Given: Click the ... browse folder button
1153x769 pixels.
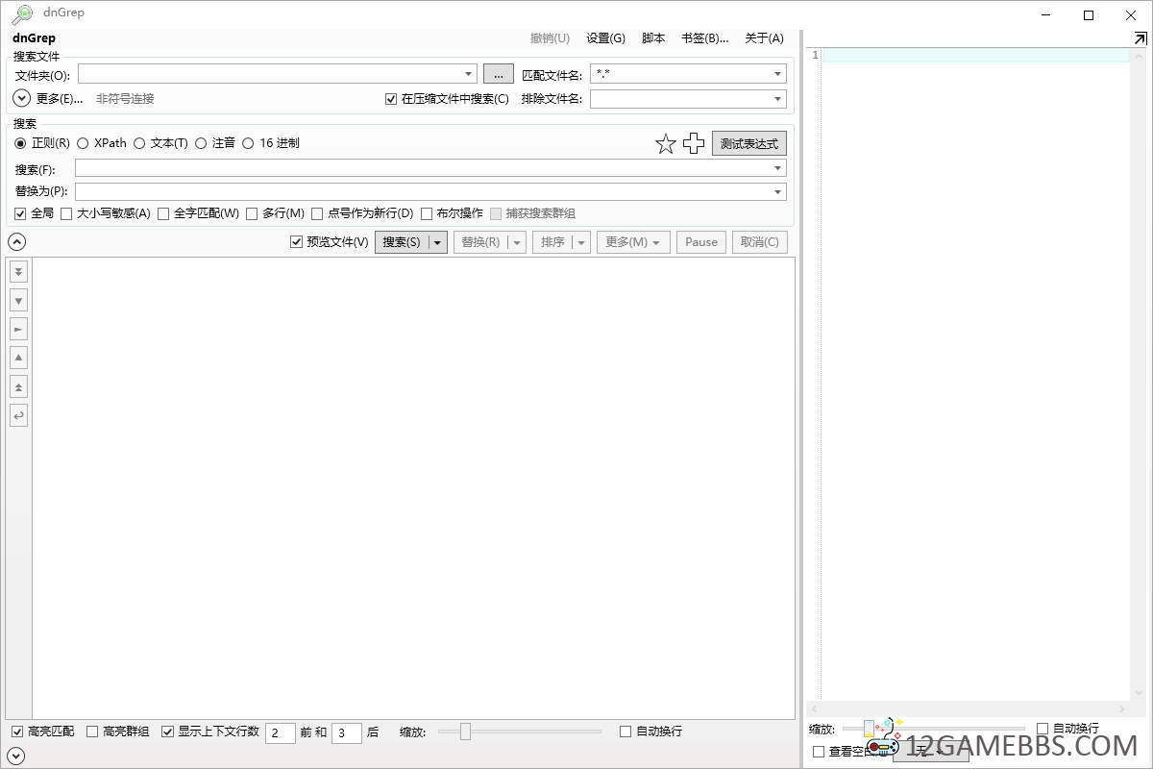Looking at the screenshot, I should [499, 74].
